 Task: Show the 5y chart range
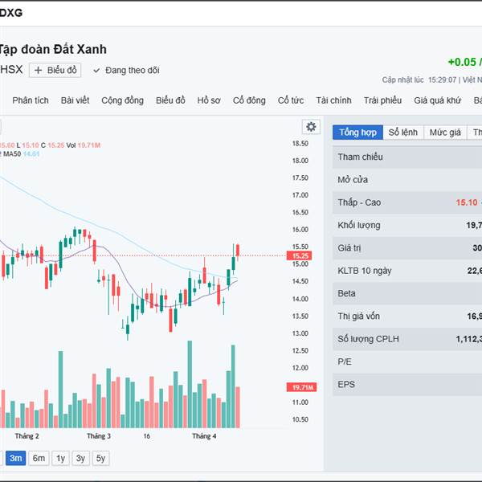(x=100, y=459)
